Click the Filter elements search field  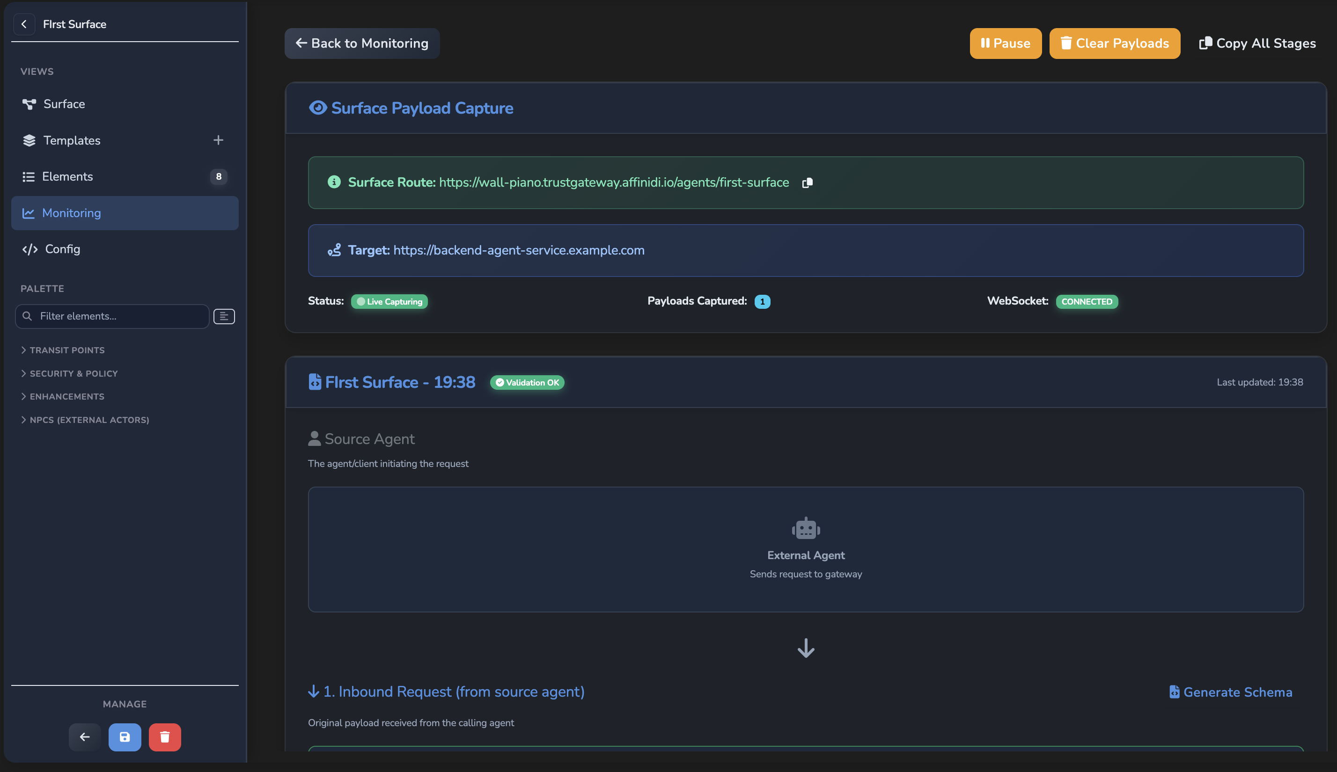coord(112,316)
